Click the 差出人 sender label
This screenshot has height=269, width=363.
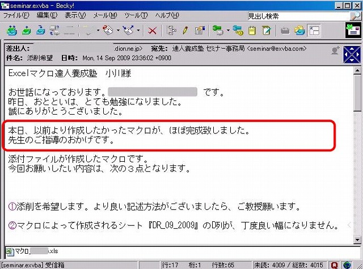(18, 49)
